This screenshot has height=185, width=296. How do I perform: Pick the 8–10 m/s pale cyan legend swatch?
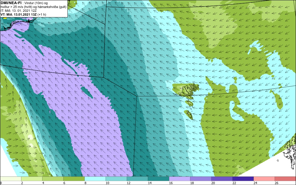(95, 179)
